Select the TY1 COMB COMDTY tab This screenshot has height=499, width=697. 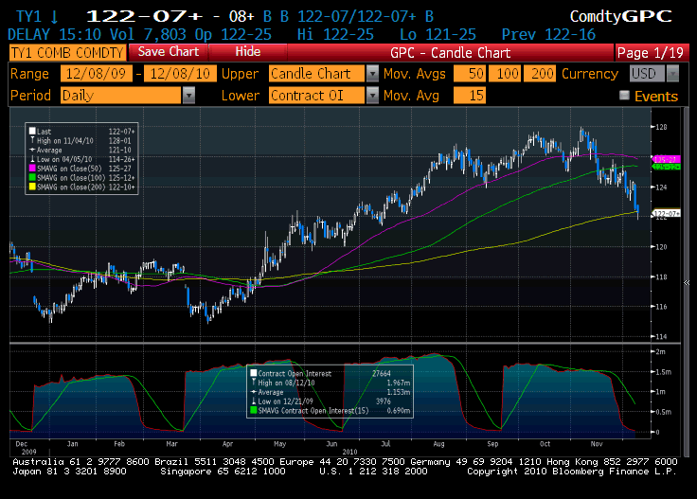66,53
